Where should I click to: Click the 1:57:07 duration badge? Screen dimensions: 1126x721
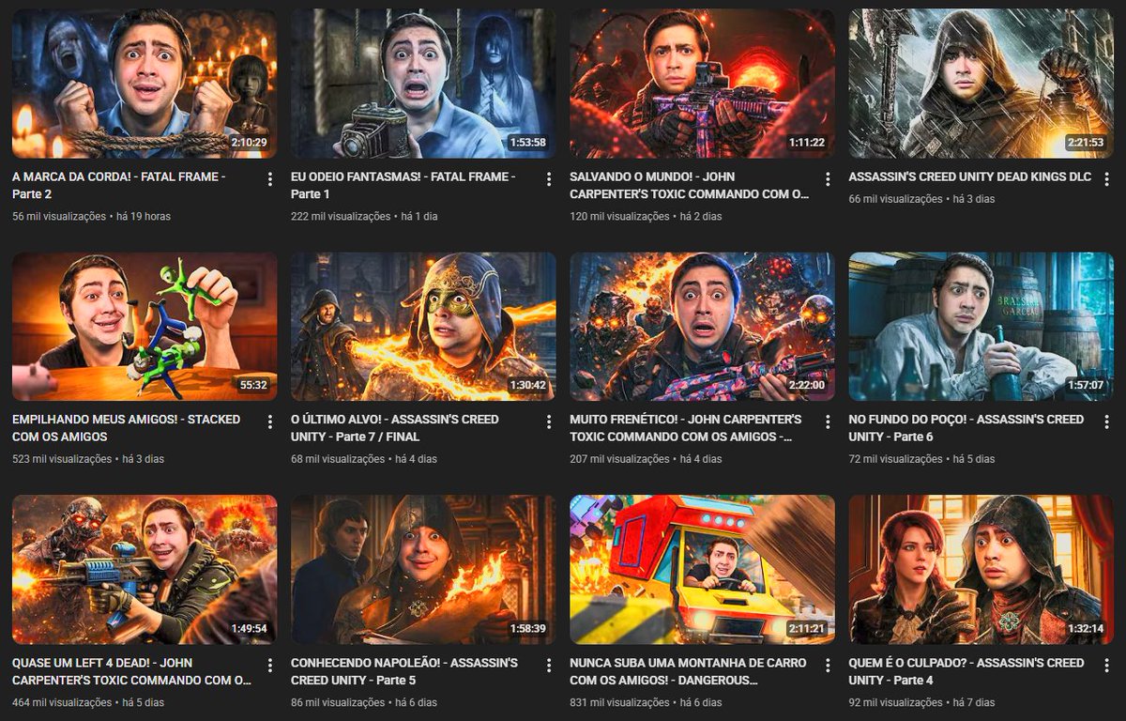(x=1085, y=386)
